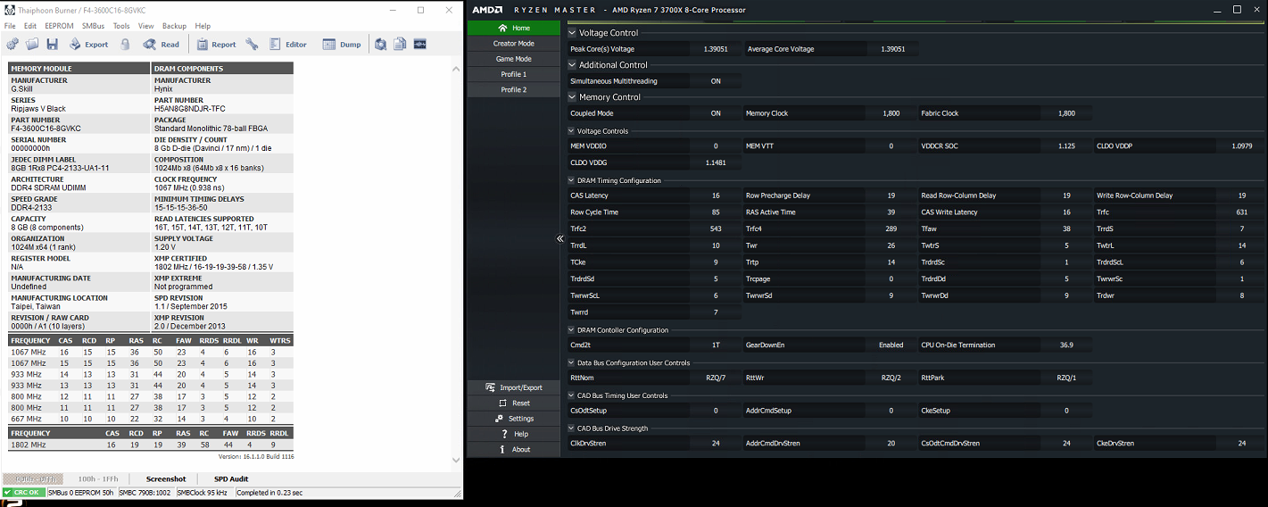Screen dimensions: 1268x507
Task: Click the part number H5AN8G8NDJR-TFC text
Action: 191,109
